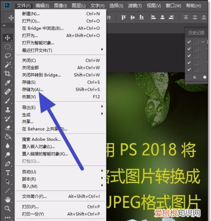Align horizontal centers in options bar
Screen dimensions: 211x221
coord(162,17)
